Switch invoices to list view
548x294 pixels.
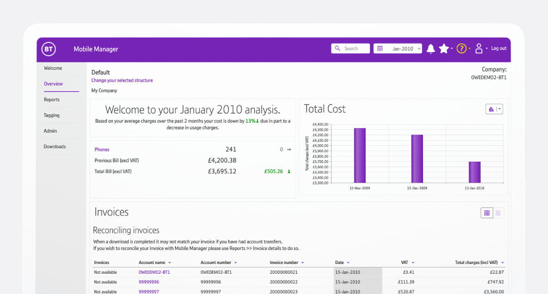[498, 213]
